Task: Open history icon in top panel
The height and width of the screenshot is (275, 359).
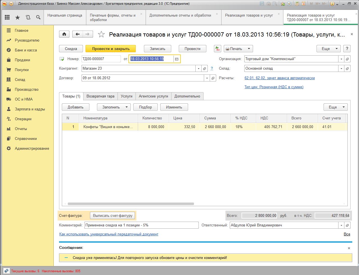Action: [x=28, y=17]
